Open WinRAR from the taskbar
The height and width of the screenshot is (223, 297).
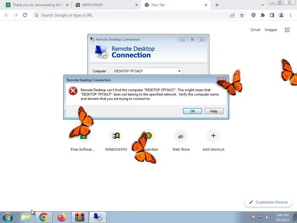tap(80, 217)
